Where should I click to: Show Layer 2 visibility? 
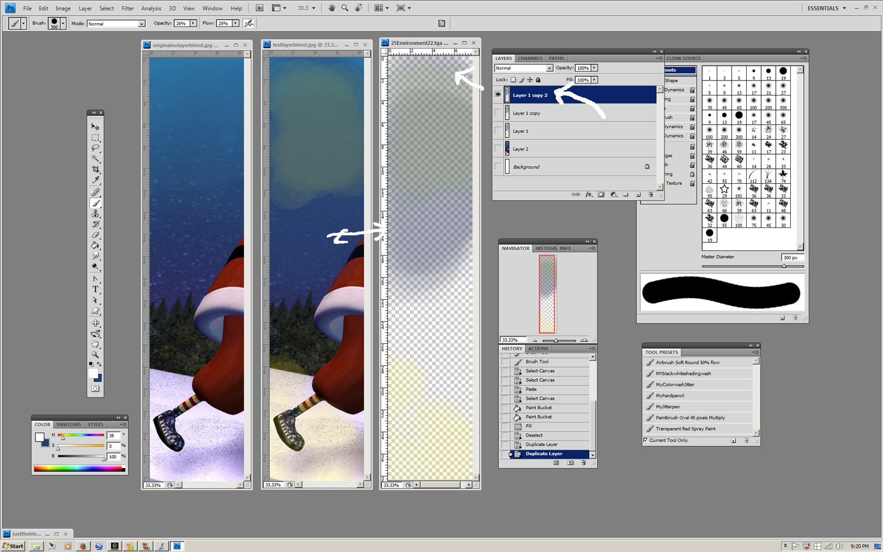pos(498,148)
